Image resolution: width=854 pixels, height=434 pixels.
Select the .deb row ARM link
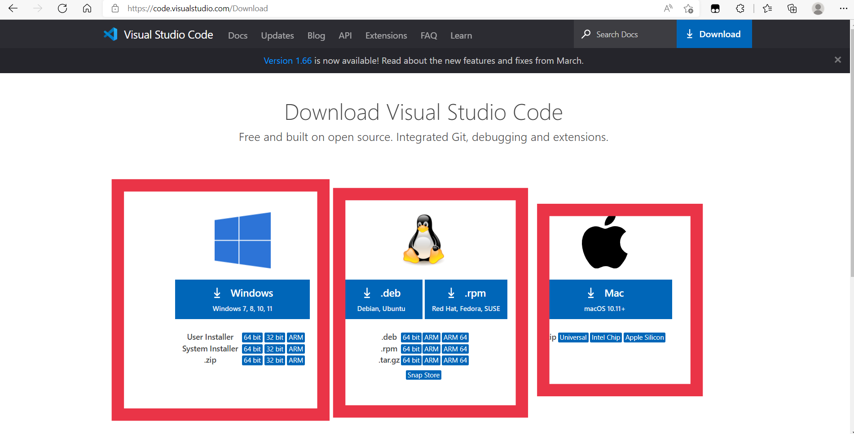coord(431,338)
